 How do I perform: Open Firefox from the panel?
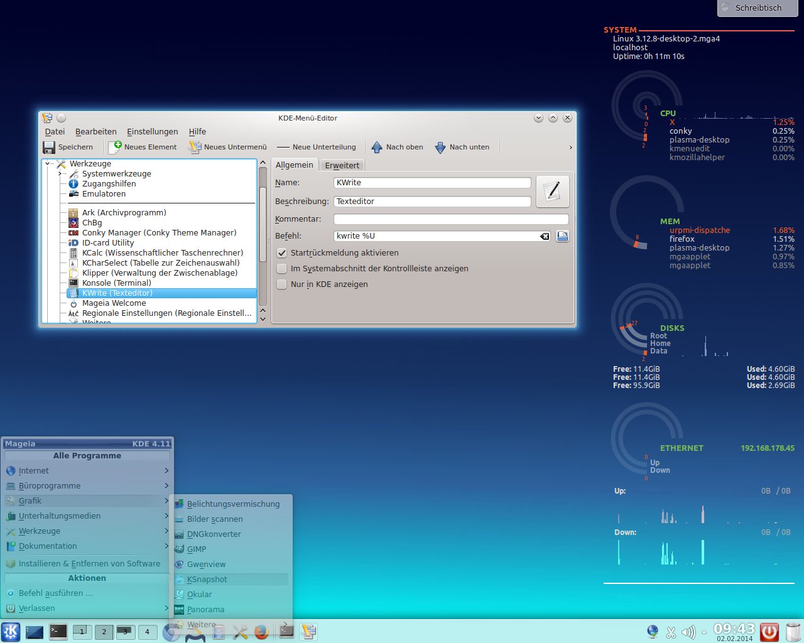(x=261, y=632)
